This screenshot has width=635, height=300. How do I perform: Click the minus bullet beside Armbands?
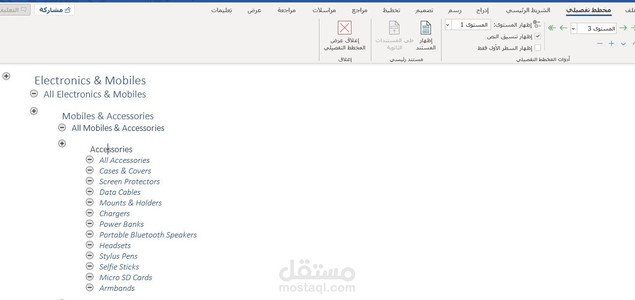point(90,287)
